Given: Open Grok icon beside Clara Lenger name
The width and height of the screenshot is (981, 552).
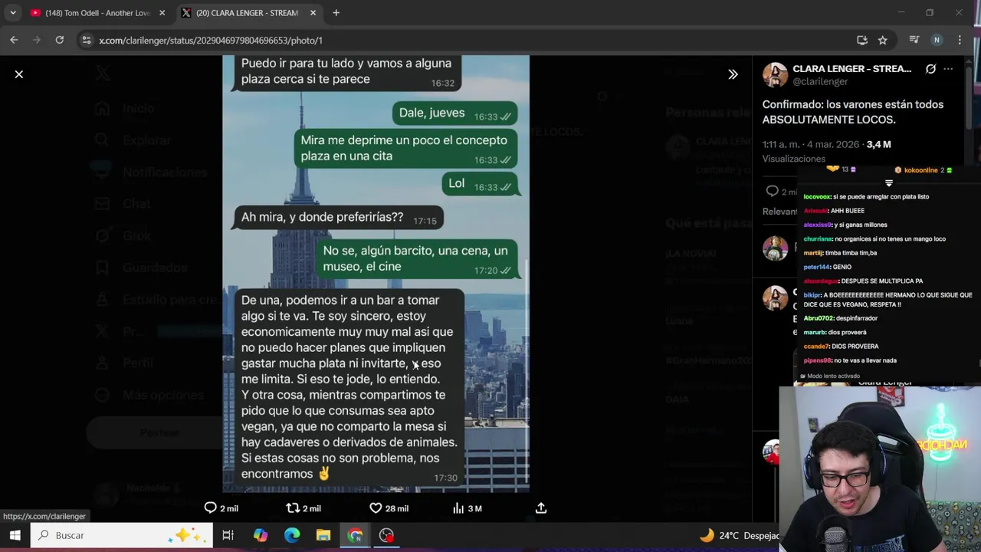Looking at the screenshot, I should click(930, 69).
